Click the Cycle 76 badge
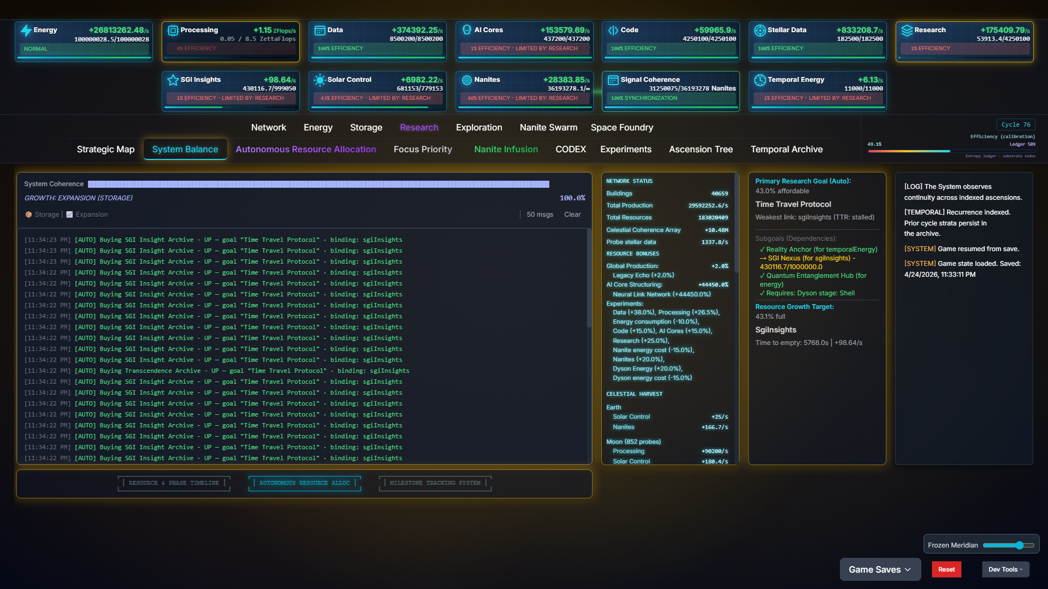 pos(1016,124)
